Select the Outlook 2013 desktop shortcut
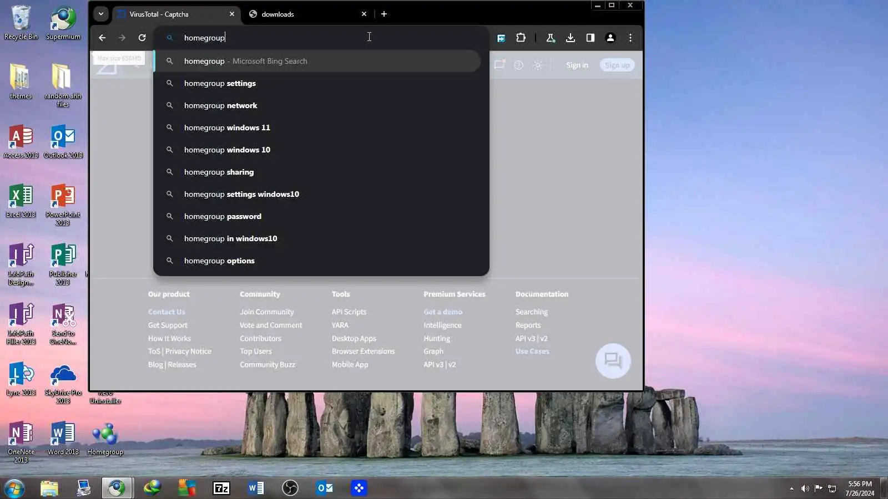Viewport: 888px width, 499px height. 63,141
